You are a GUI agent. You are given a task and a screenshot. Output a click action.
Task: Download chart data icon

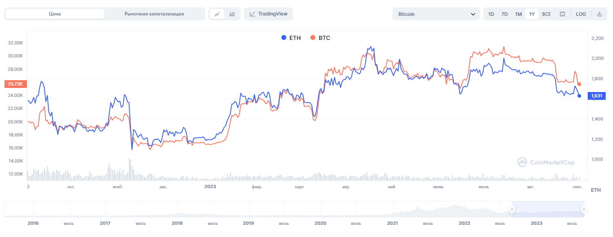(600, 14)
